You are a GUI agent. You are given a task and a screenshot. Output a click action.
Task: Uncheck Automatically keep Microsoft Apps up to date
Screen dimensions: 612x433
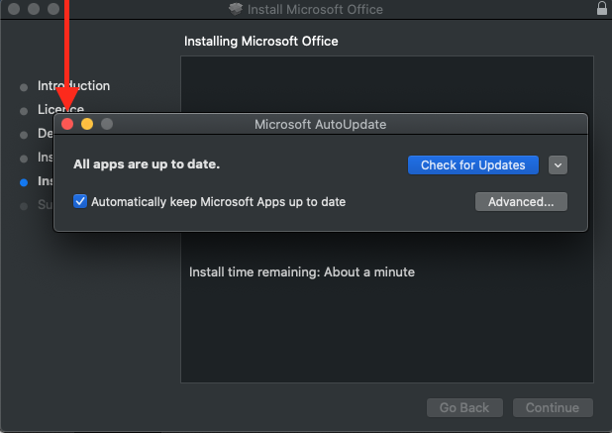(x=80, y=201)
